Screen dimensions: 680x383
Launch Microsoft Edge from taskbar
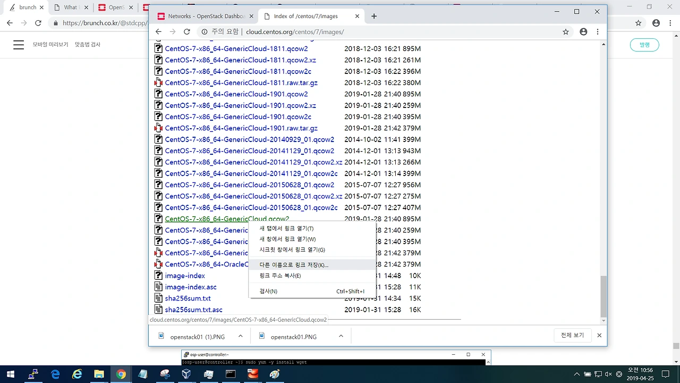tap(56, 374)
